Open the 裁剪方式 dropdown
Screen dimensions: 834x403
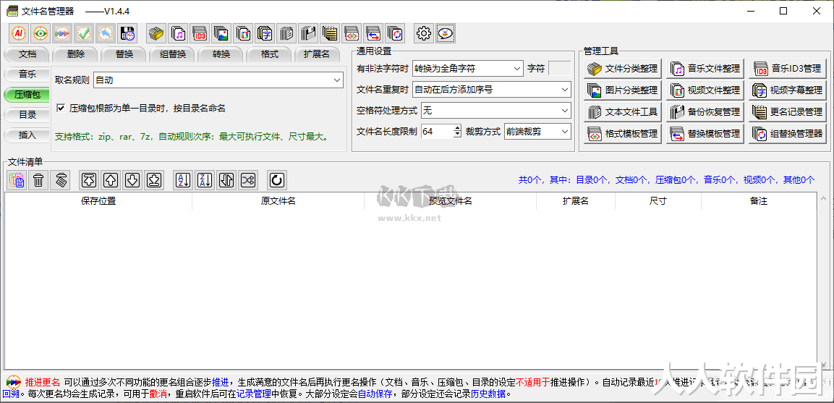point(537,132)
